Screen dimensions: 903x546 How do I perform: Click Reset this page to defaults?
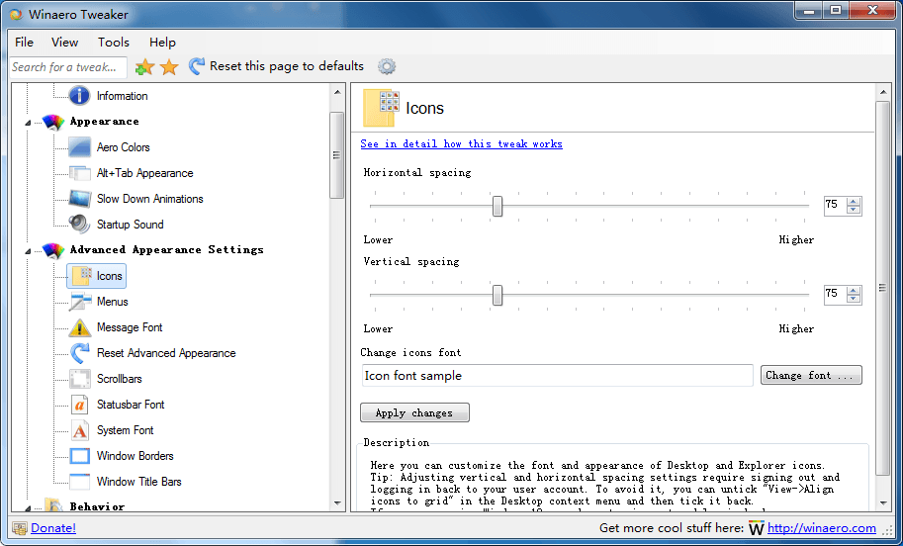(x=276, y=66)
